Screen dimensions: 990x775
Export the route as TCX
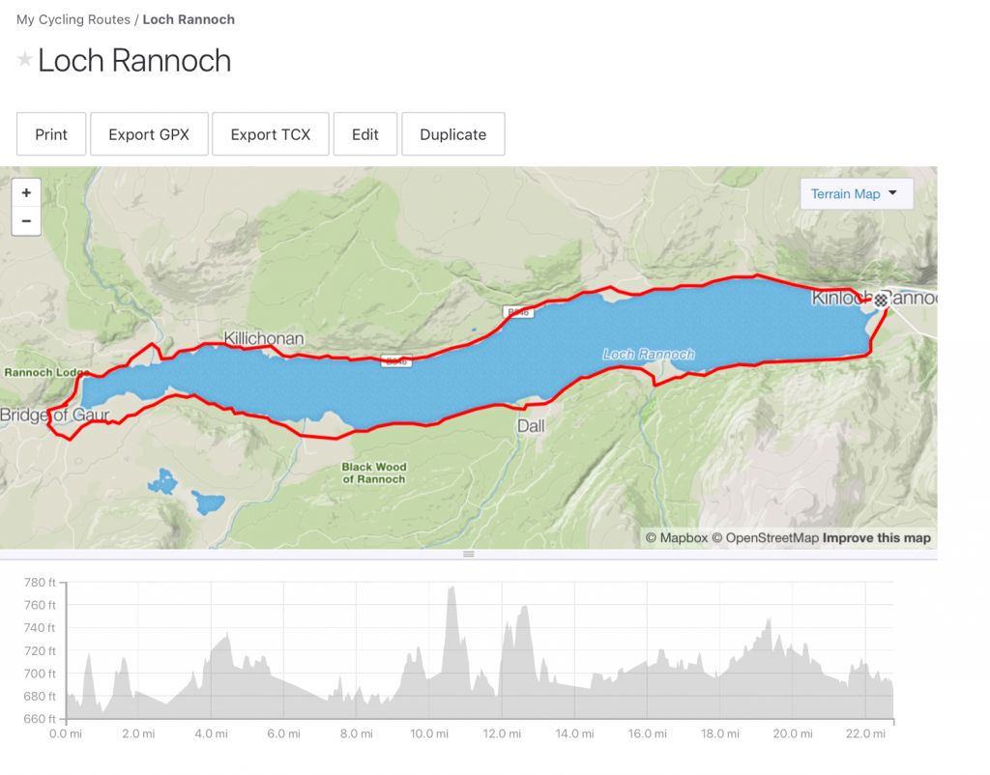coord(271,133)
